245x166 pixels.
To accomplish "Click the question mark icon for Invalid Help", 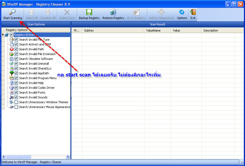I will [12, 83].
